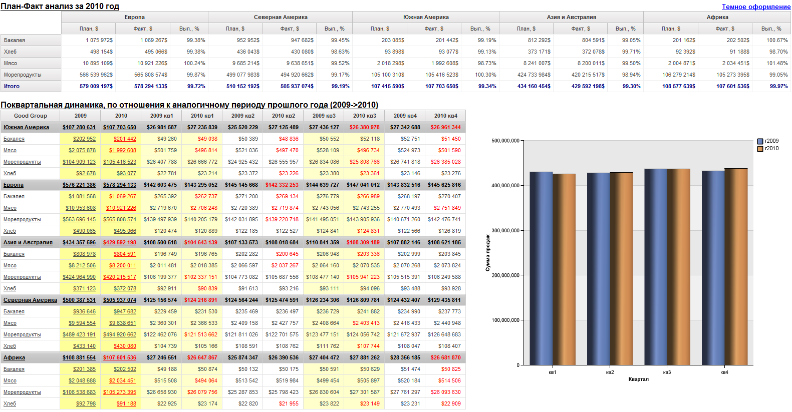Open the $576 221 386 Европа 2009 link
The width and height of the screenshot is (792, 412).
pyautogui.click(x=79, y=185)
